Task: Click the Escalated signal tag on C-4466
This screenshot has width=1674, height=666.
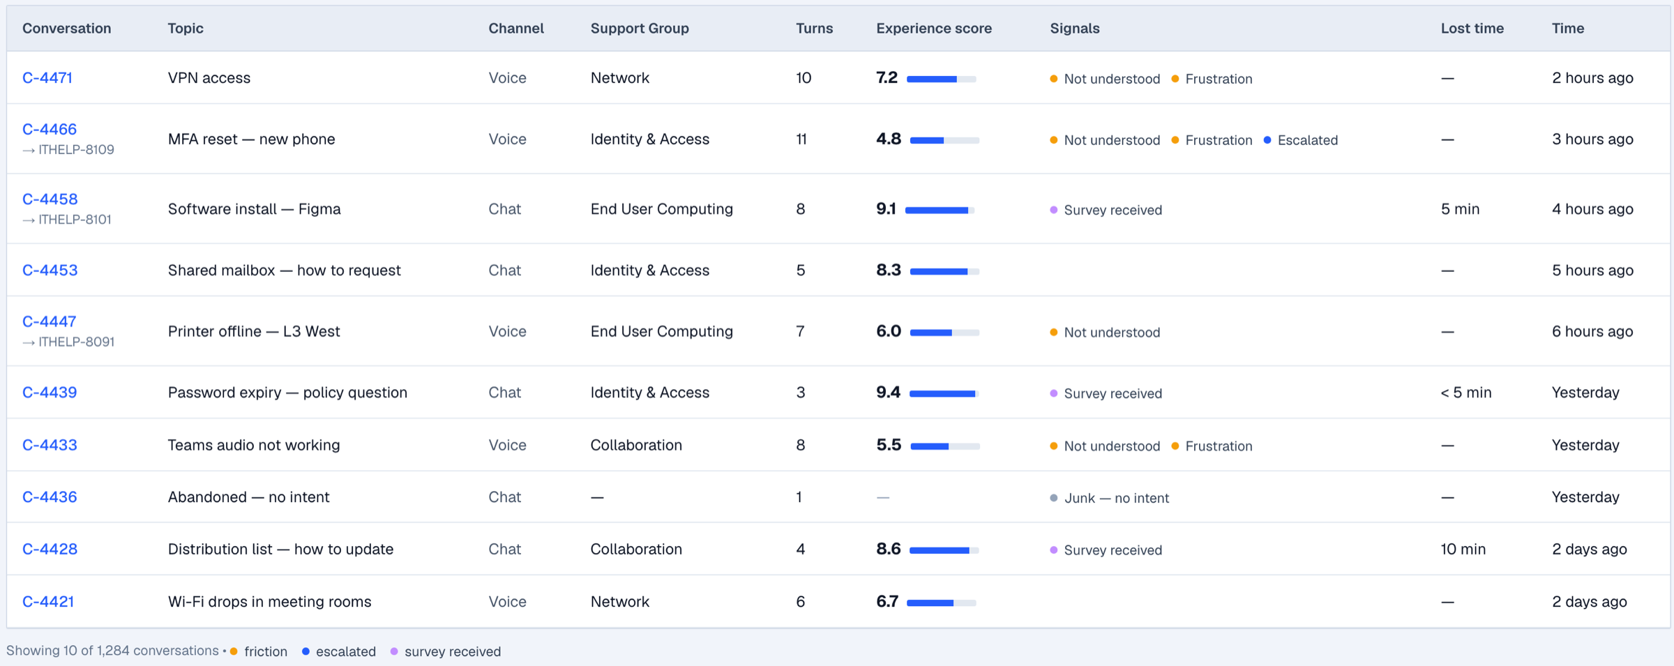Action: pyautogui.click(x=1301, y=140)
